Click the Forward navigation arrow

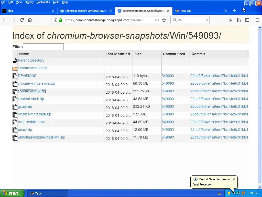tap(14, 20)
